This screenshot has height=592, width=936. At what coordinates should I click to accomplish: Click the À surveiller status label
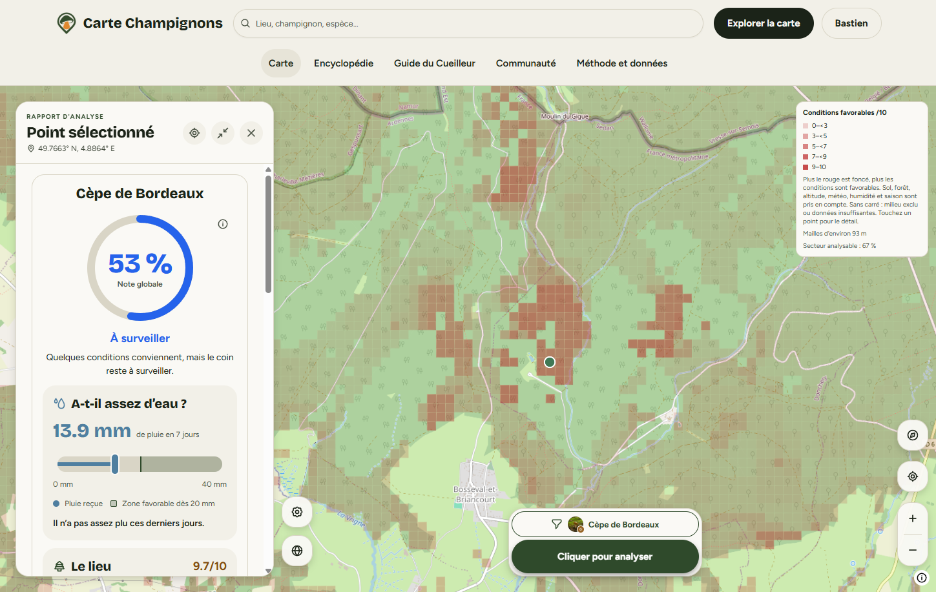pos(140,338)
